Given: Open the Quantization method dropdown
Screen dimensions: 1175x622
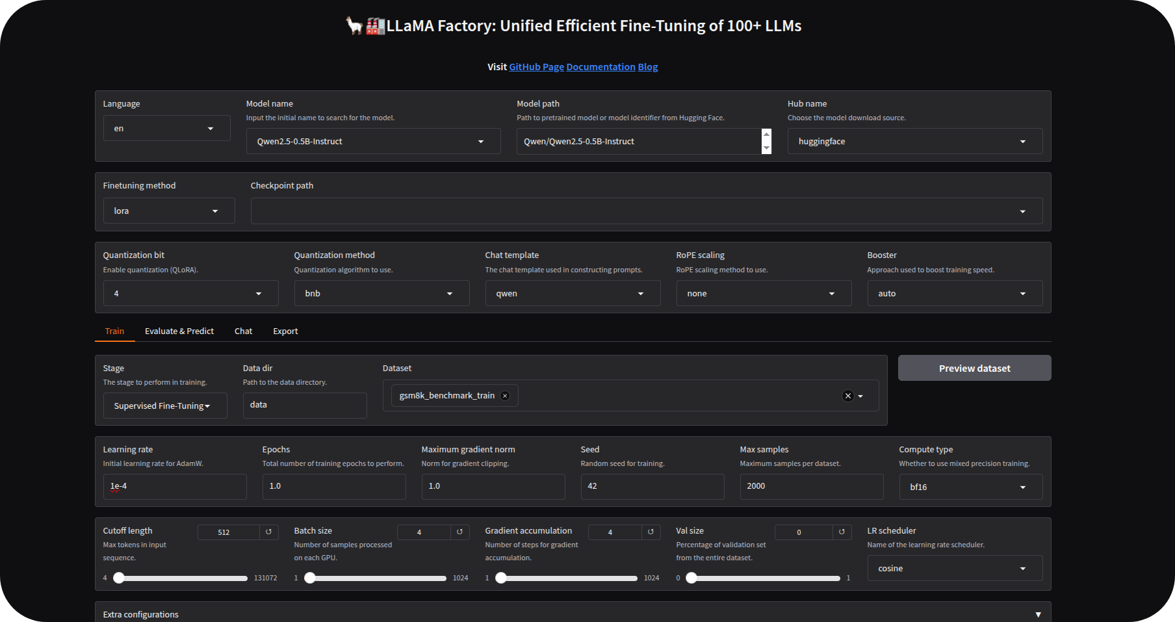Looking at the screenshot, I should (x=381, y=293).
